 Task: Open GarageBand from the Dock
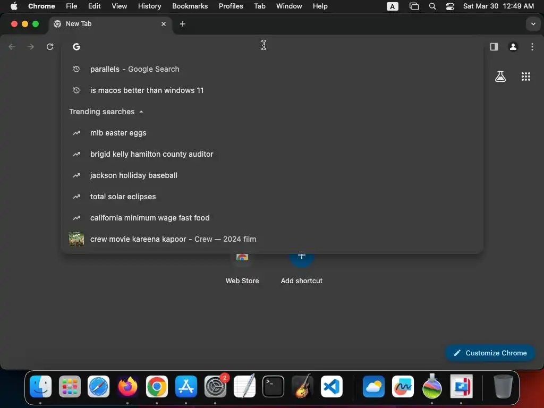tap(302, 387)
